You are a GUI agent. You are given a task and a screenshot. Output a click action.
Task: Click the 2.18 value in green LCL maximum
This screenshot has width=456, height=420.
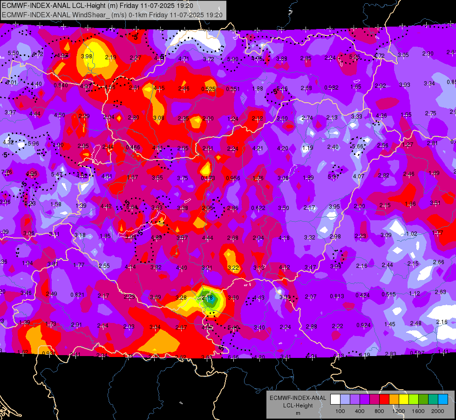[207, 298]
